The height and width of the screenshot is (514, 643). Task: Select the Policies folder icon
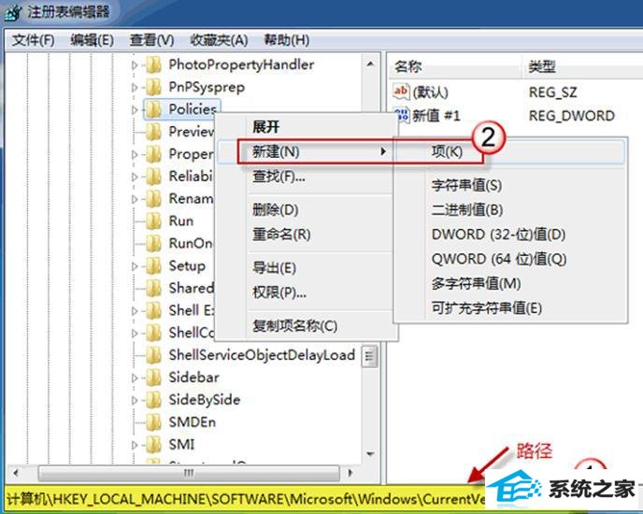pos(154,109)
